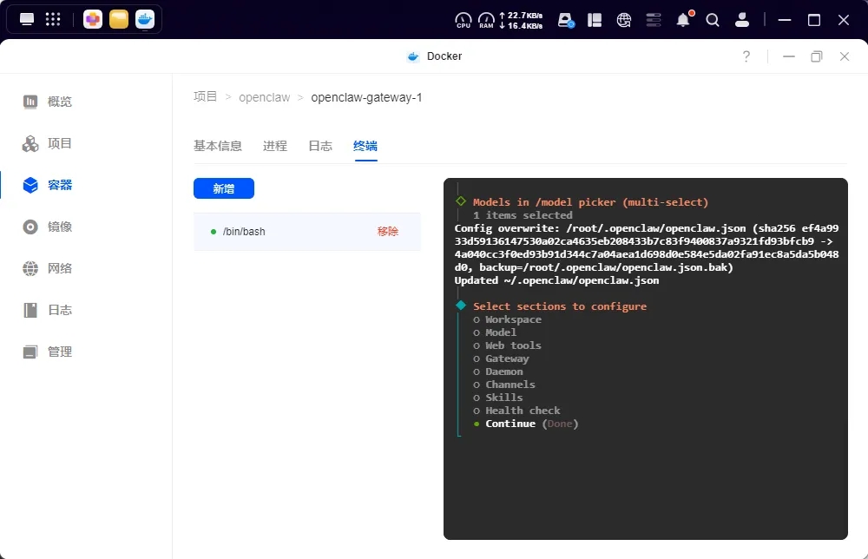
Task: Switch to the 基本信息 tab
Action: point(217,146)
